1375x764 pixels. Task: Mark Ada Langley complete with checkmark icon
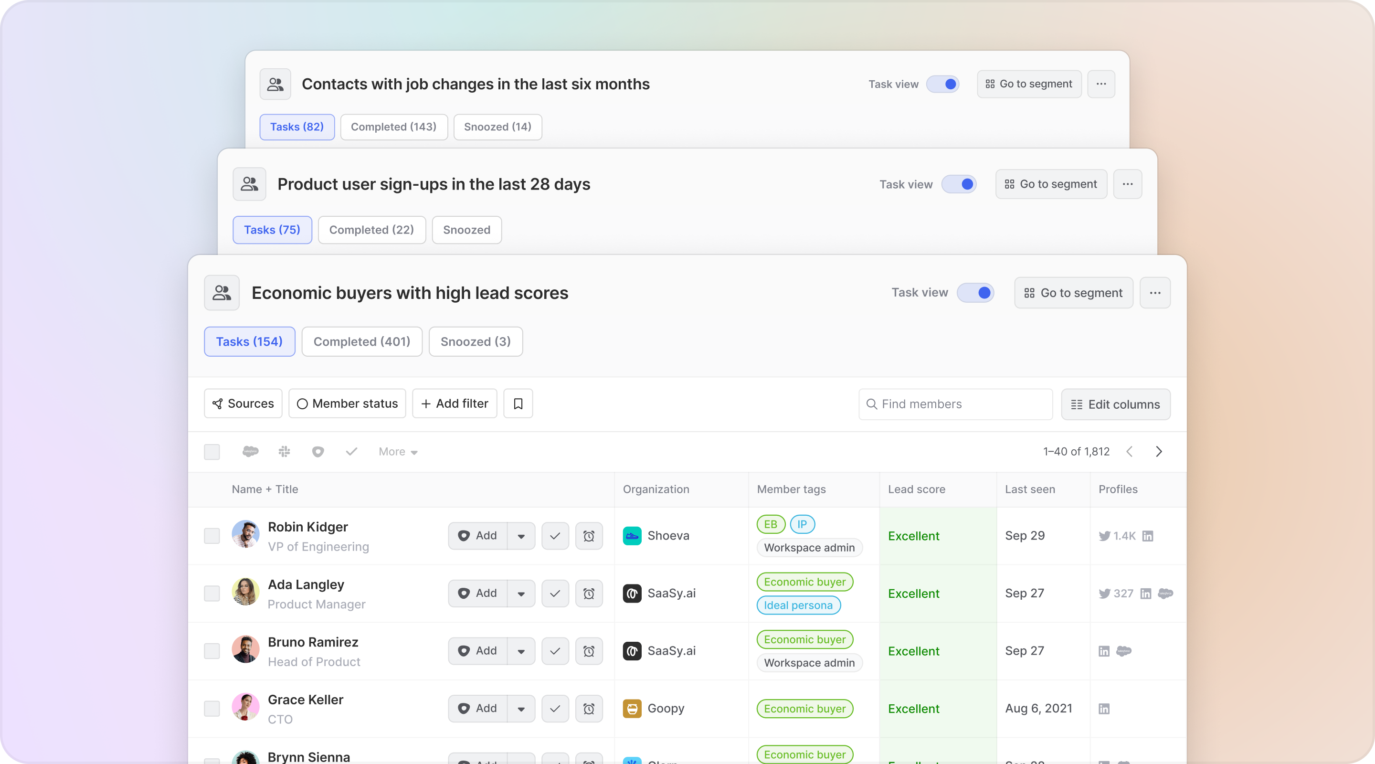pyautogui.click(x=555, y=594)
